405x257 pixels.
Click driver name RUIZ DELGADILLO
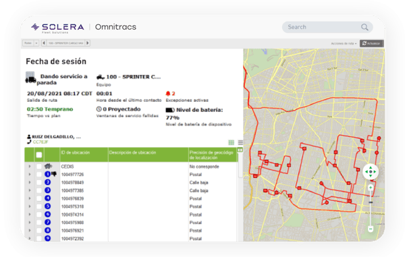pos(56,137)
